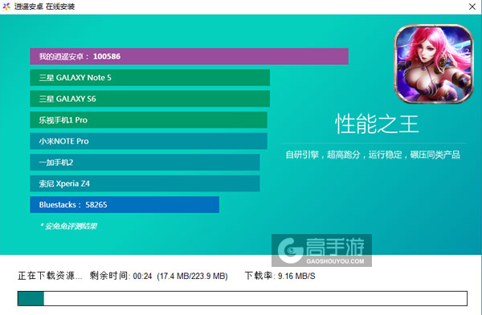Image resolution: width=482 pixels, height=315 pixels.
Task: Close the 逍遥安卓 installer window
Action: tap(472, 6)
